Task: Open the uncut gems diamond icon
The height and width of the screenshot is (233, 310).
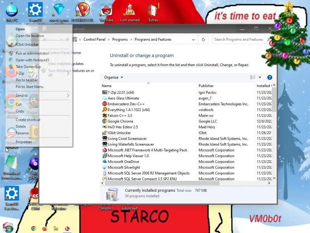Action: 59,12
